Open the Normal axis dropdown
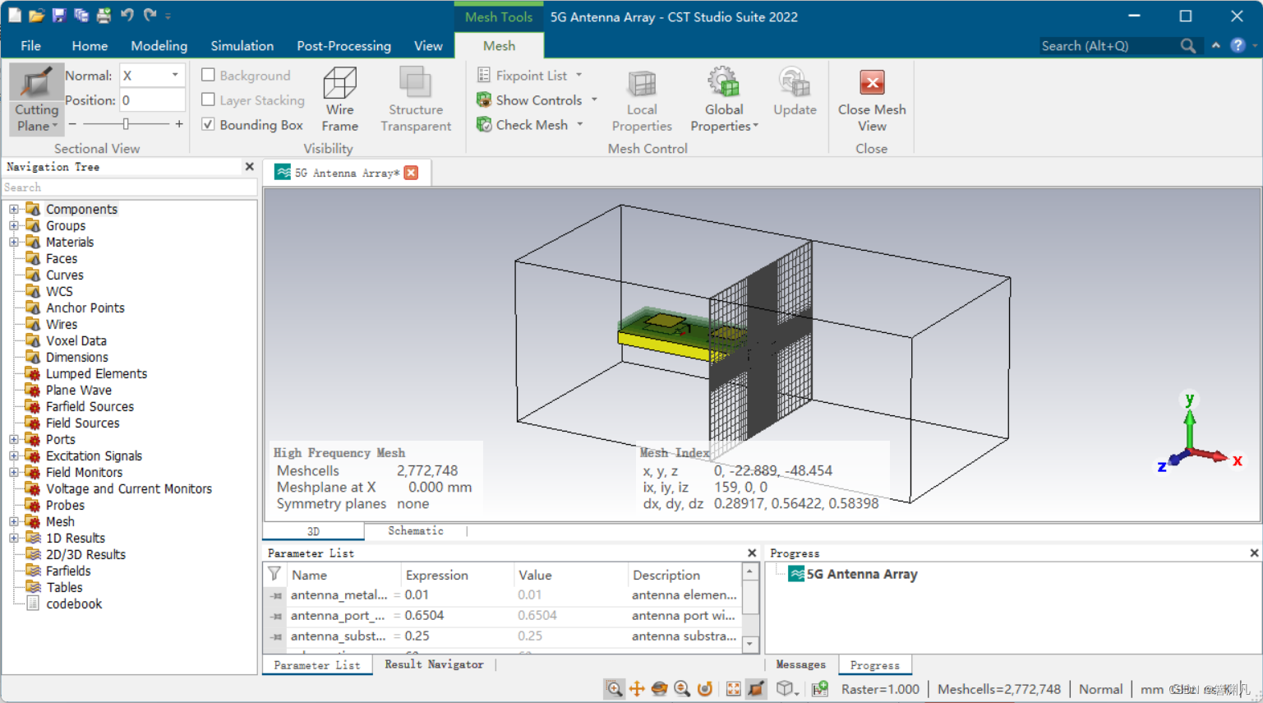Screen dimensions: 1263x703 coord(175,75)
